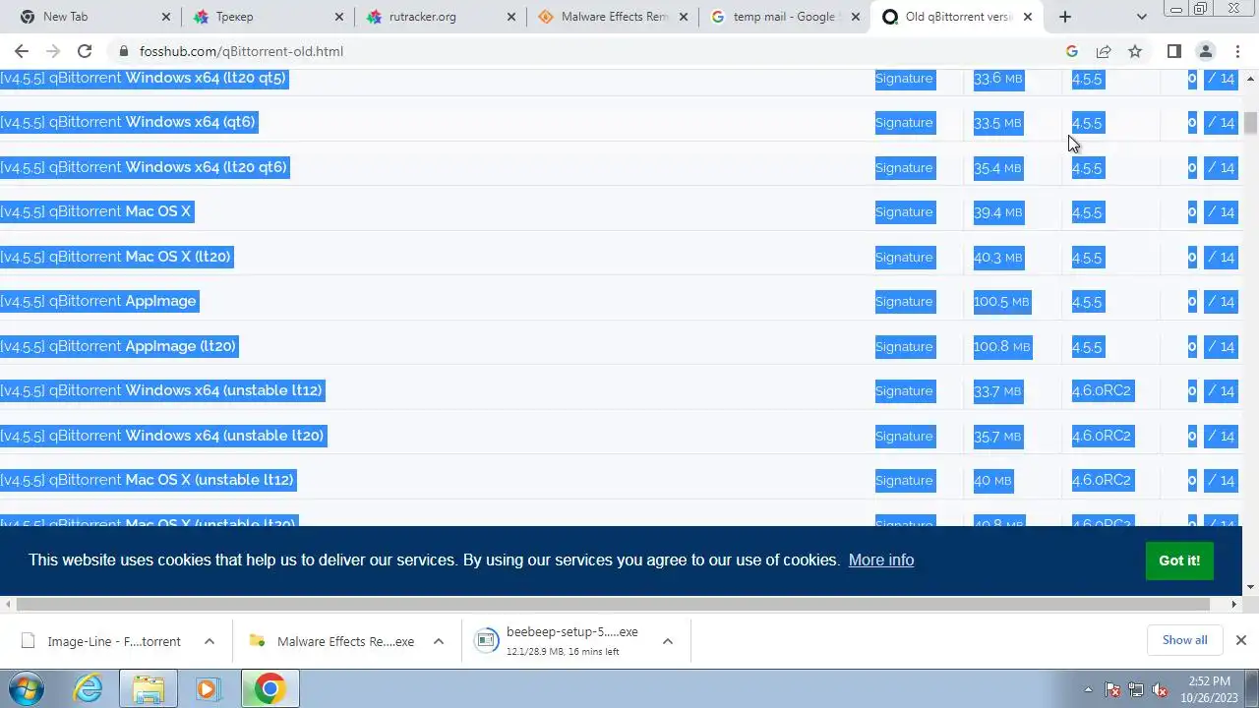Download qBittorrent AppImage (lt20)
The image size is (1259, 708).
(119, 346)
